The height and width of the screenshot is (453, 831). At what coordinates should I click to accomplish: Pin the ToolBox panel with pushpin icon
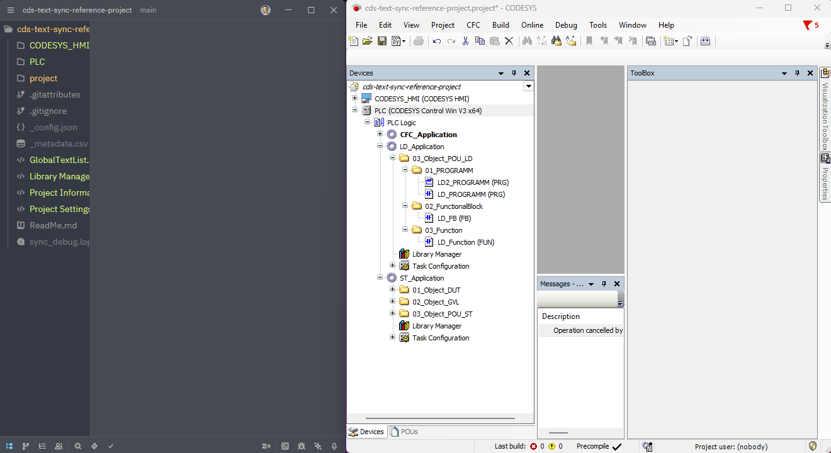pyautogui.click(x=798, y=73)
